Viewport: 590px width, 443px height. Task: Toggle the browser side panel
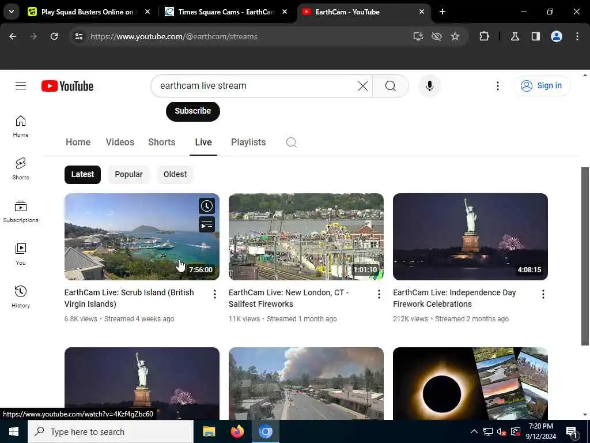(536, 36)
